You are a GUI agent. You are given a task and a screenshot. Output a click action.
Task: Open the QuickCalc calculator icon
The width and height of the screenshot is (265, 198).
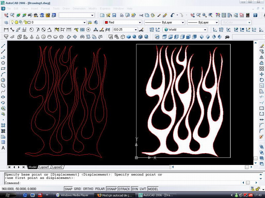tap(247, 15)
